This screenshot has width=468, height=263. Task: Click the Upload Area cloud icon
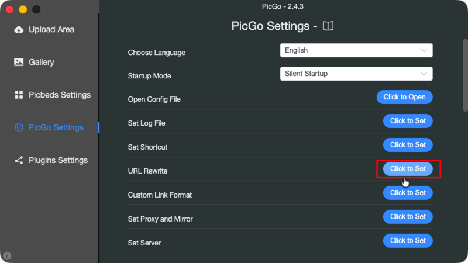point(19,29)
